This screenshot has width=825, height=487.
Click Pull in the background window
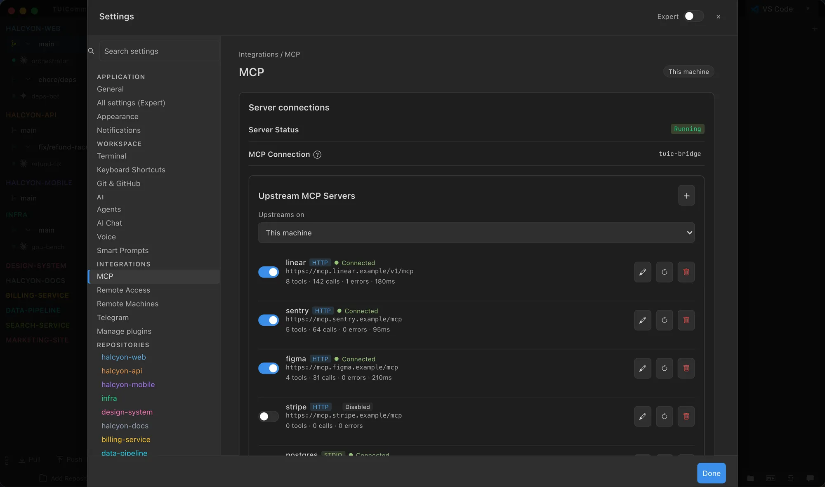[x=30, y=459]
